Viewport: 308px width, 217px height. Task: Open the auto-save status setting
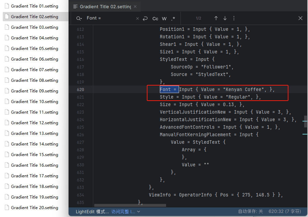[x=250, y=212]
